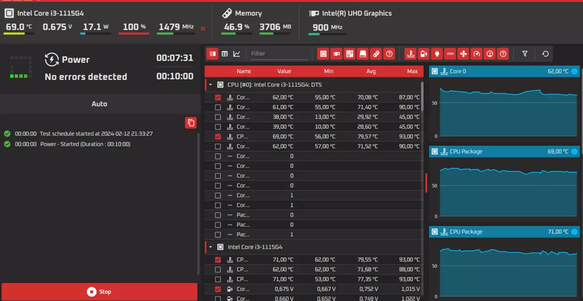Click the Auto mode bar

(x=99, y=104)
